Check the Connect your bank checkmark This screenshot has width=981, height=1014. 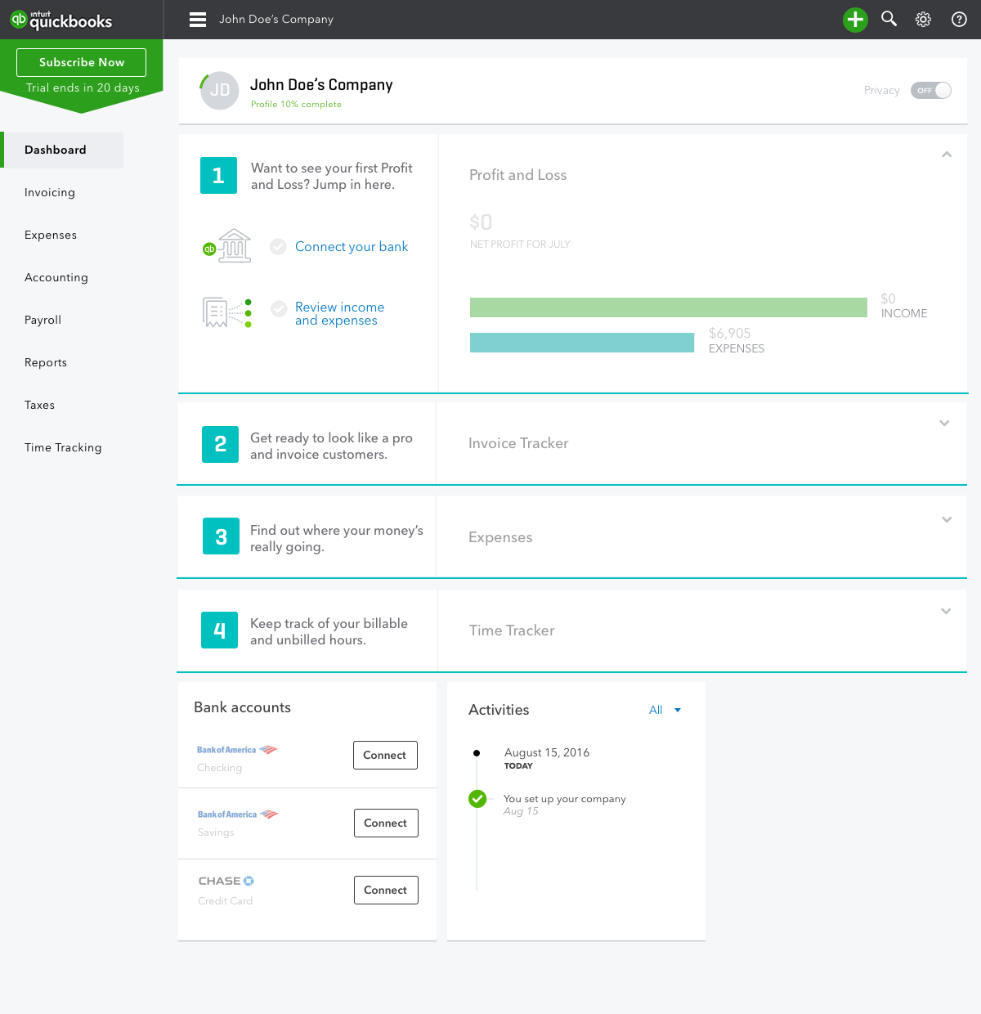[x=278, y=246]
